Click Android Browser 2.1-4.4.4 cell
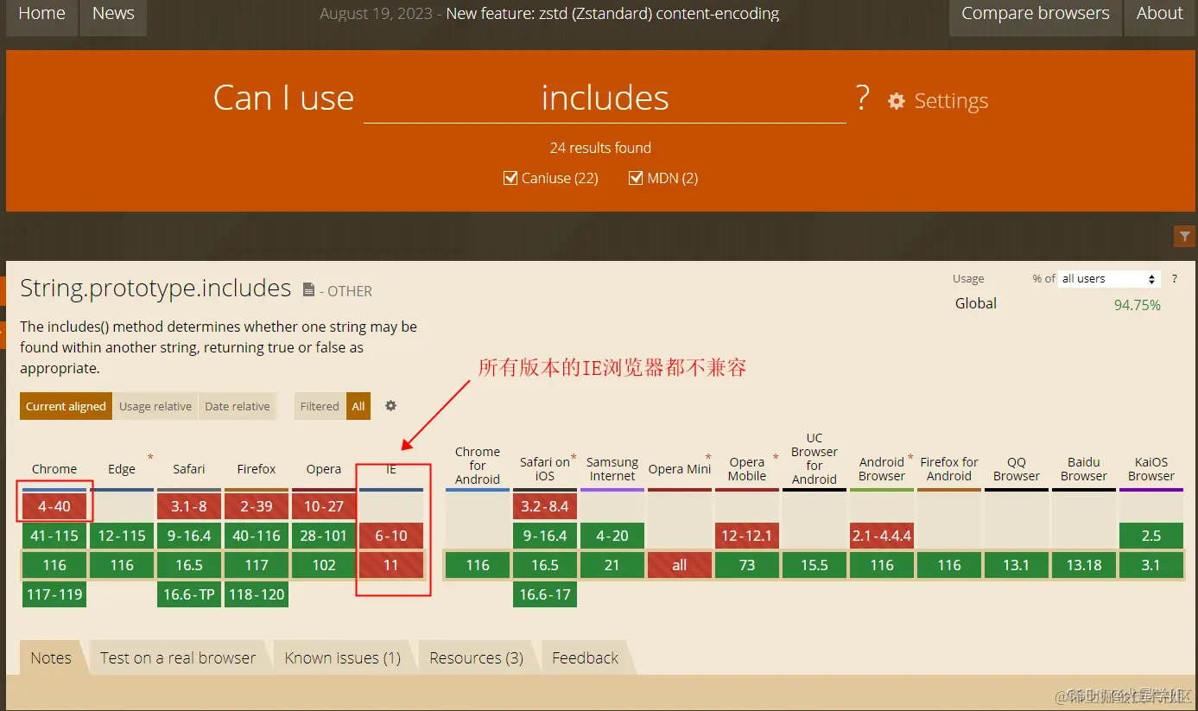Image resolution: width=1198 pixels, height=711 pixels. pyautogui.click(x=882, y=536)
